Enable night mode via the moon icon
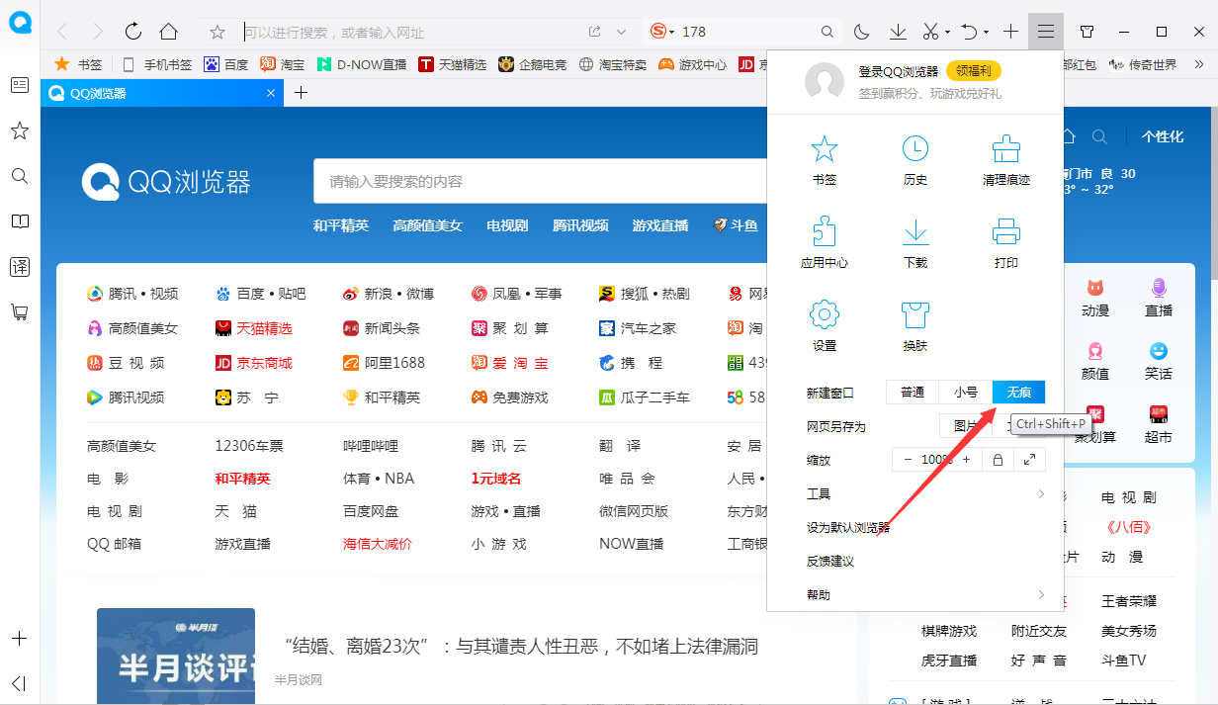 (x=861, y=32)
